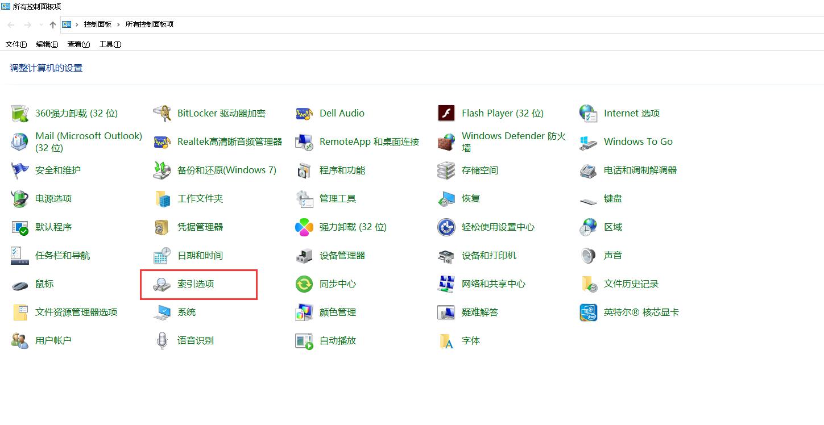Open the 自动播放 icon

[304, 340]
